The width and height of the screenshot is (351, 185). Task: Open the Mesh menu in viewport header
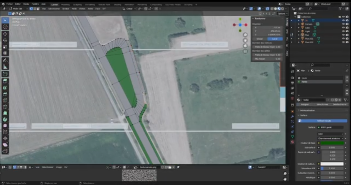coord(74,9)
